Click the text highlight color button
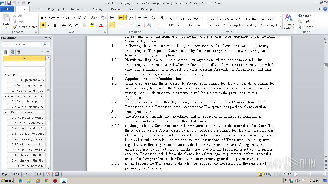Viewport: 328px width, 184px height. 92,25
